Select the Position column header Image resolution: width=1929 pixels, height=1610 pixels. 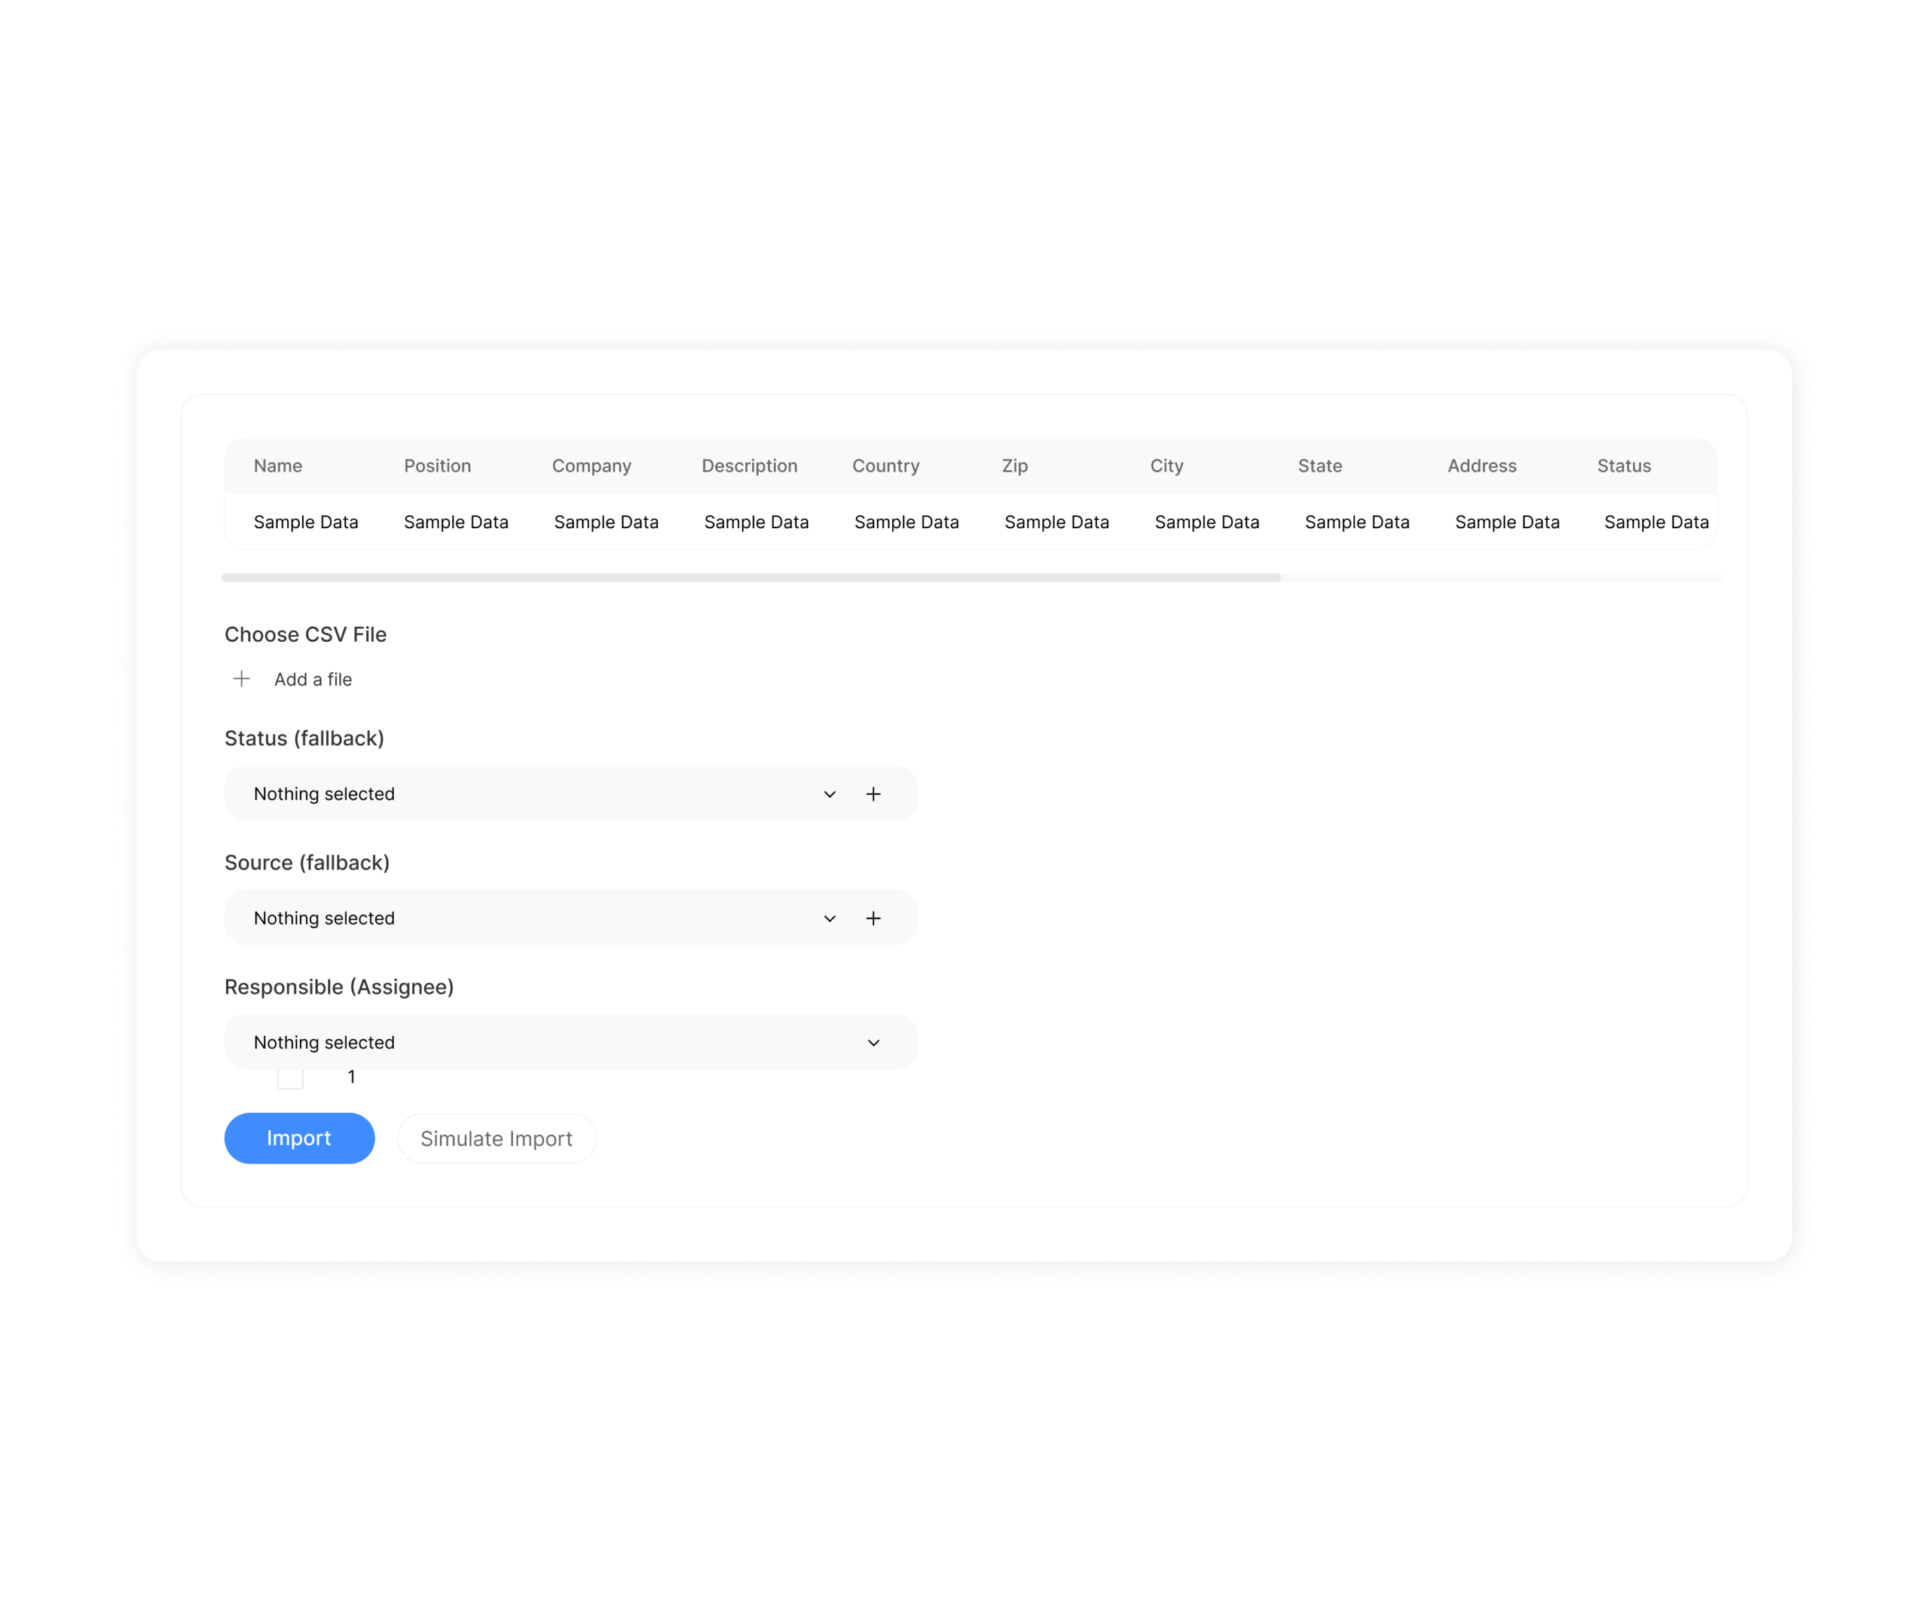[437, 466]
